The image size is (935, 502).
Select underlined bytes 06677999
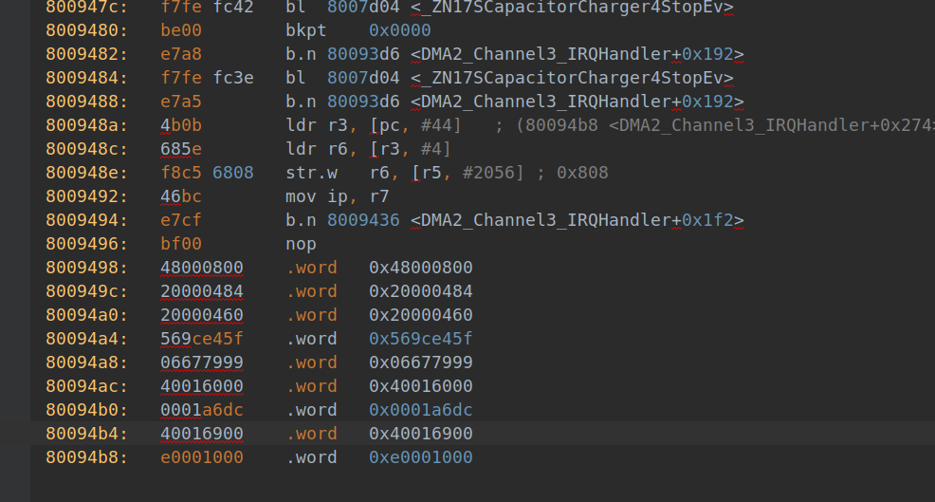[201, 363]
